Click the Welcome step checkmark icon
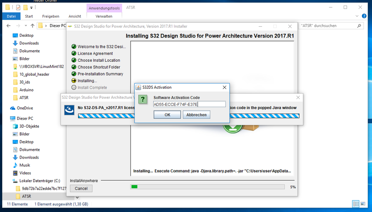 (74, 46)
